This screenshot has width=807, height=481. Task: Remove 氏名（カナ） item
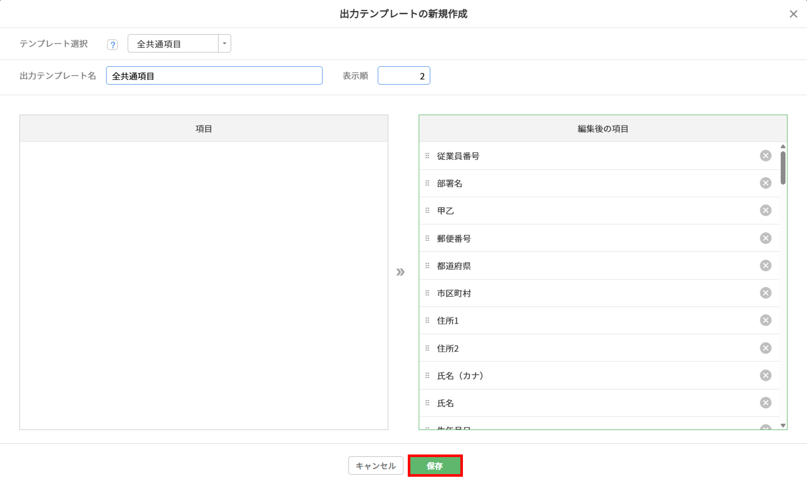[x=765, y=375]
